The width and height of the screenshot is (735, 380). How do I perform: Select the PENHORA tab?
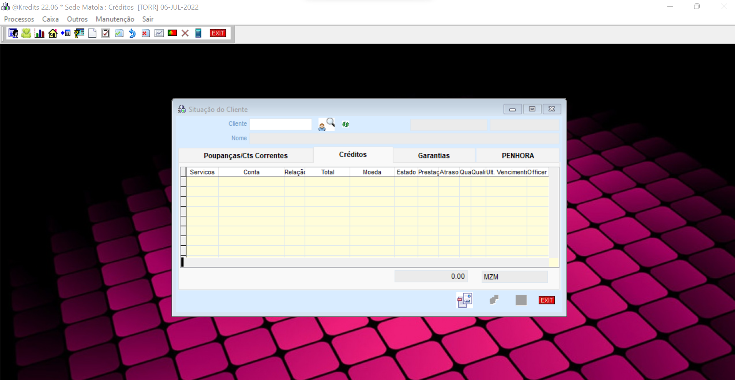click(517, 156)
